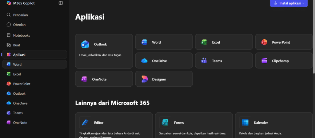Screen dimensions: 315x138
Task: Click the Teams icon in the app grid
Action: [204, 61]
